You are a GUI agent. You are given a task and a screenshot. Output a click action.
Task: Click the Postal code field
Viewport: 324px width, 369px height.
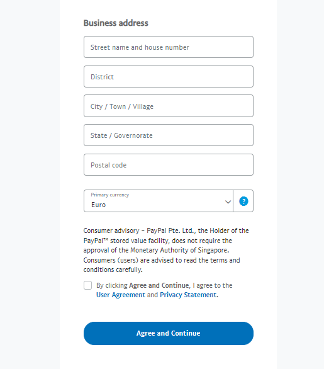coord(169,165)
